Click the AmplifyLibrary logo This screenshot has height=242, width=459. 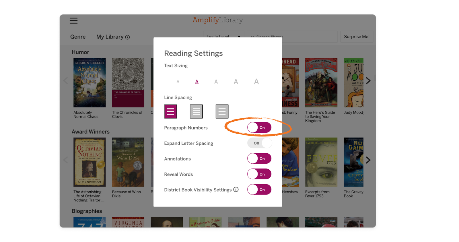(217, 20)
